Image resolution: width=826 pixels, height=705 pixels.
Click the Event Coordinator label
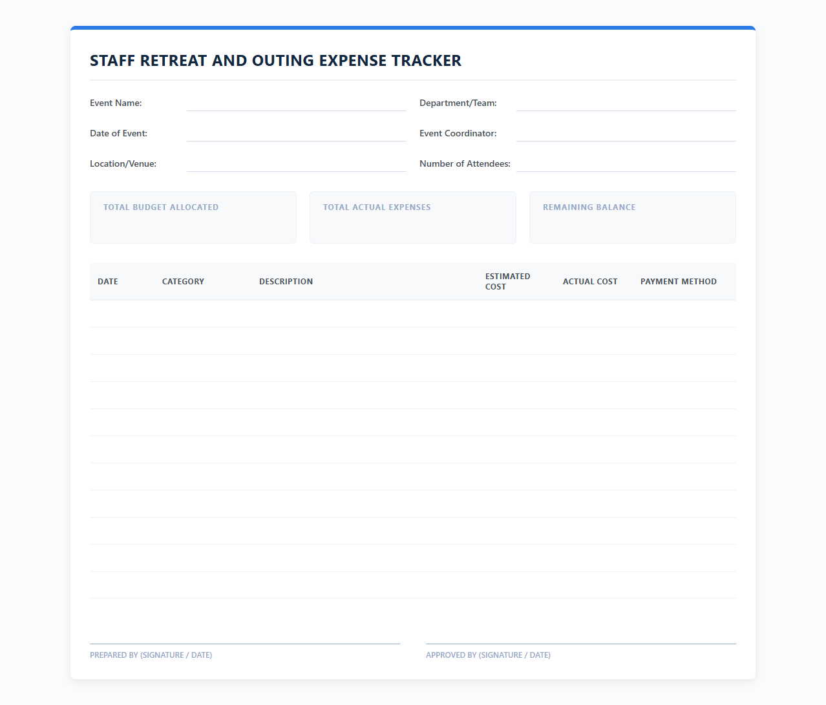pos(458,134)
